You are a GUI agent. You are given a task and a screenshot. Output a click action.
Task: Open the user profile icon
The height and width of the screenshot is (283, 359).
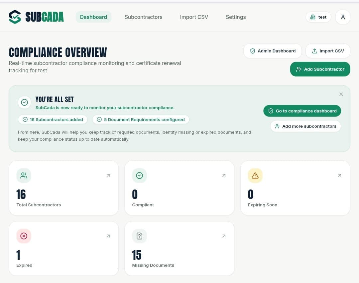[x=343, y=17]
